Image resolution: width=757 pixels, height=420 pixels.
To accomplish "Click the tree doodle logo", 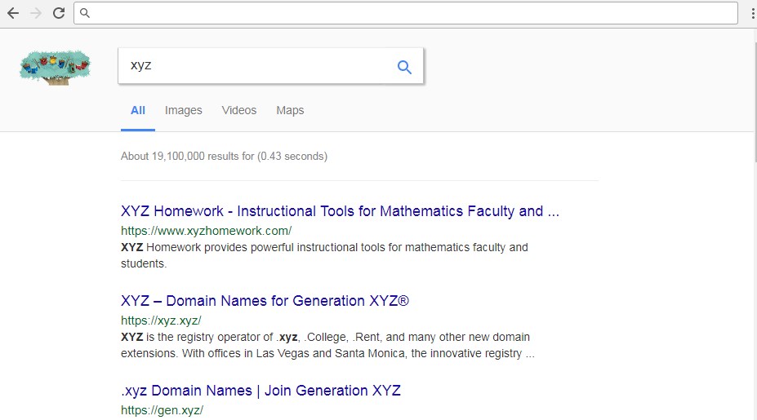I will tap(55, 67).
